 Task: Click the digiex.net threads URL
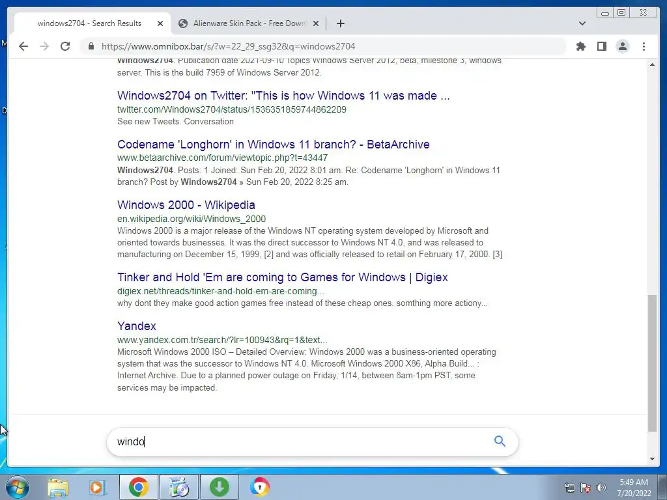pyautogui.click(x=221, y=291)
